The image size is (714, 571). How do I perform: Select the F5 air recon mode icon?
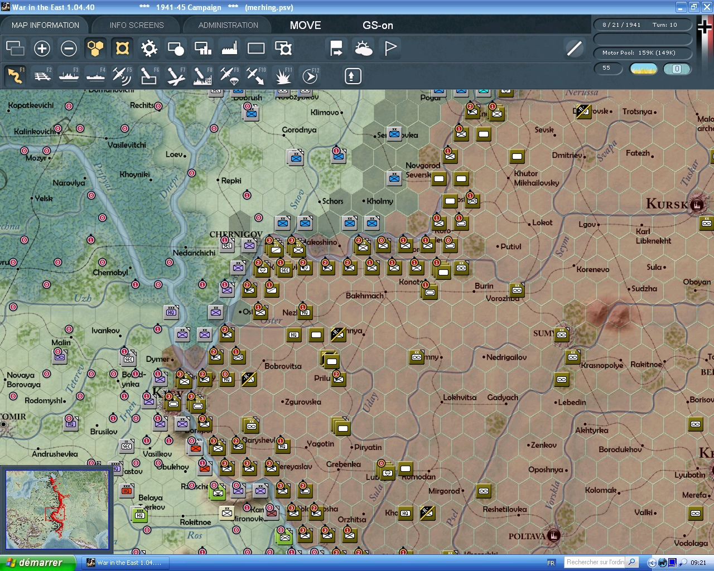pyautogui.click(x=122, y=76)
